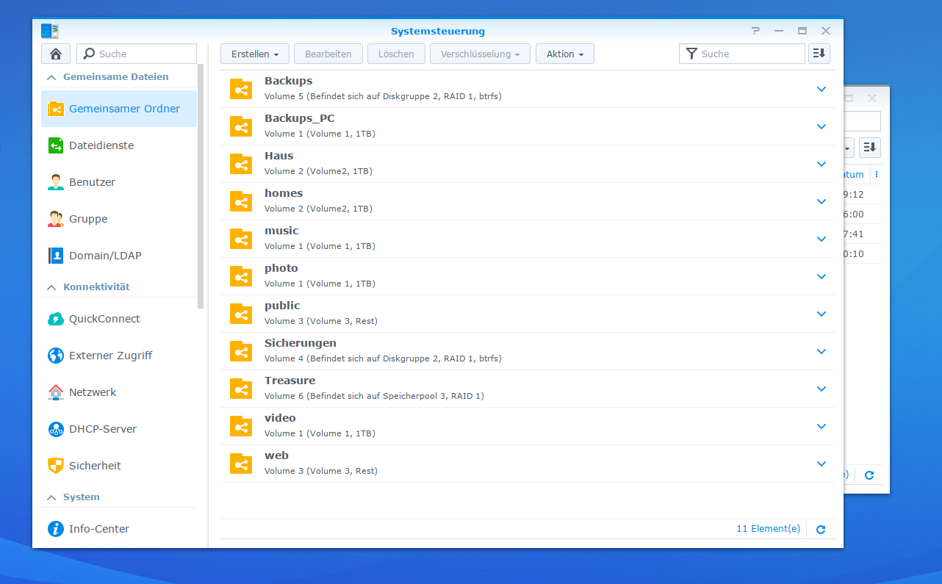Expand details of the Backups_PC folder
The height and width of the screenshot is (584, 942).
821,126
